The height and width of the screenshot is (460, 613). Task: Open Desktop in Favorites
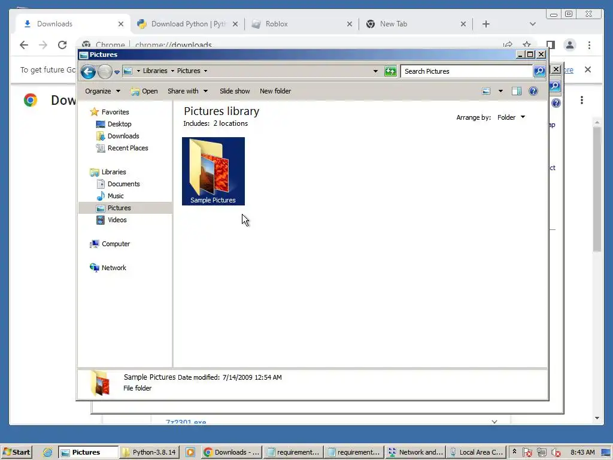tap(119, 124)
